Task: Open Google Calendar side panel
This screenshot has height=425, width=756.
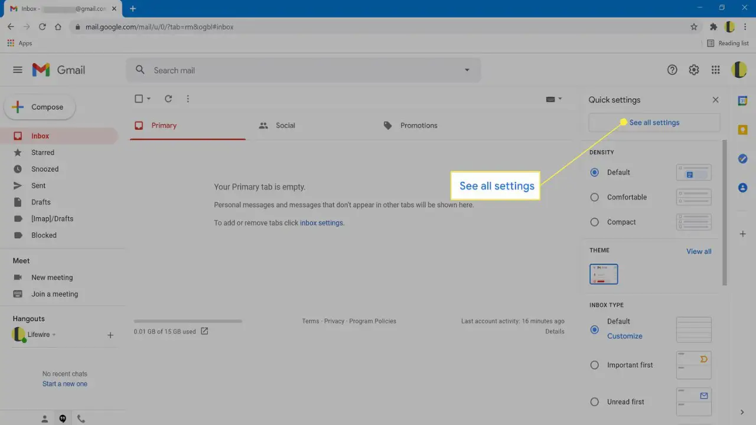Action: (x=742, y=100)
